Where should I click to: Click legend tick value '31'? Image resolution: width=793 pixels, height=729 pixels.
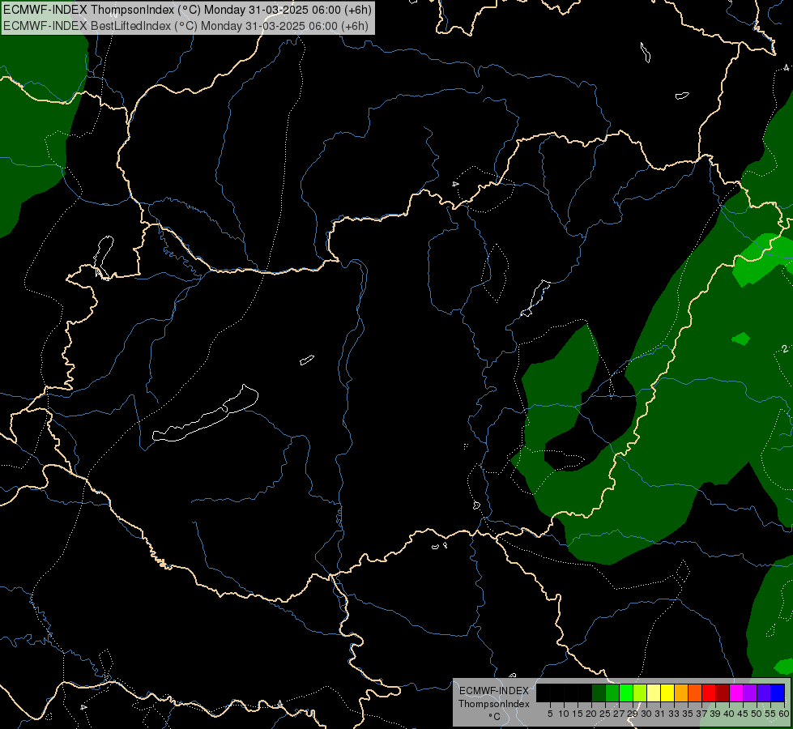point(660,714)
